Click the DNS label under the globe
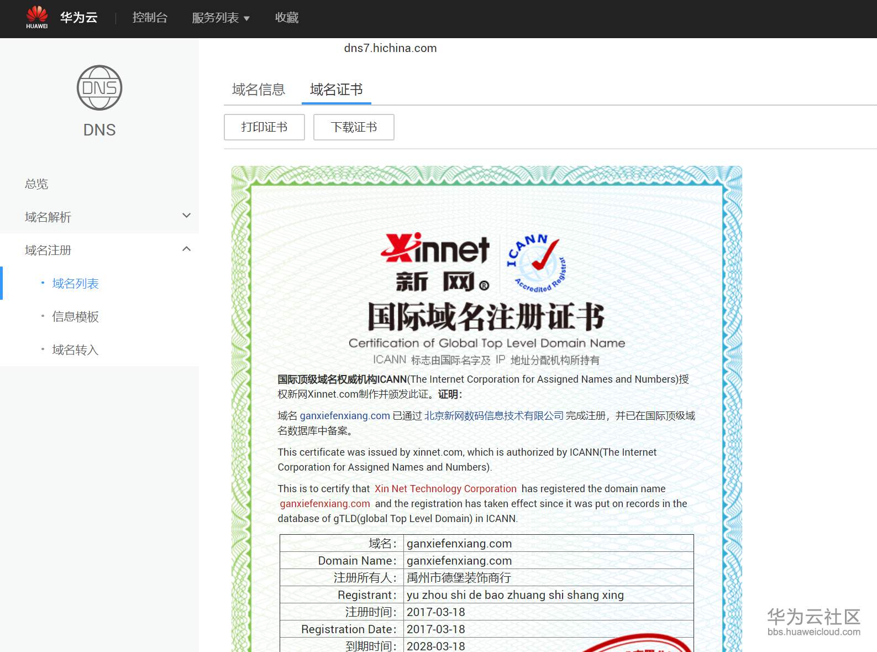The height and width of the screenshot is (652, 877). [99, 130]
